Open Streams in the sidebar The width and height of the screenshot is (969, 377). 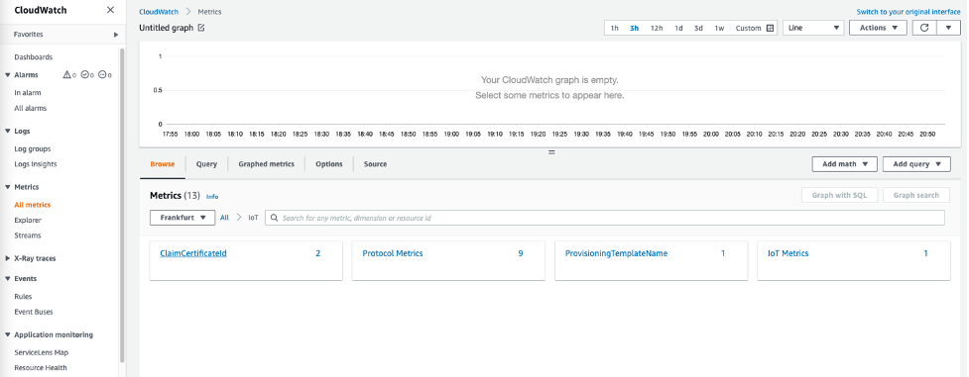coord(28,236)
